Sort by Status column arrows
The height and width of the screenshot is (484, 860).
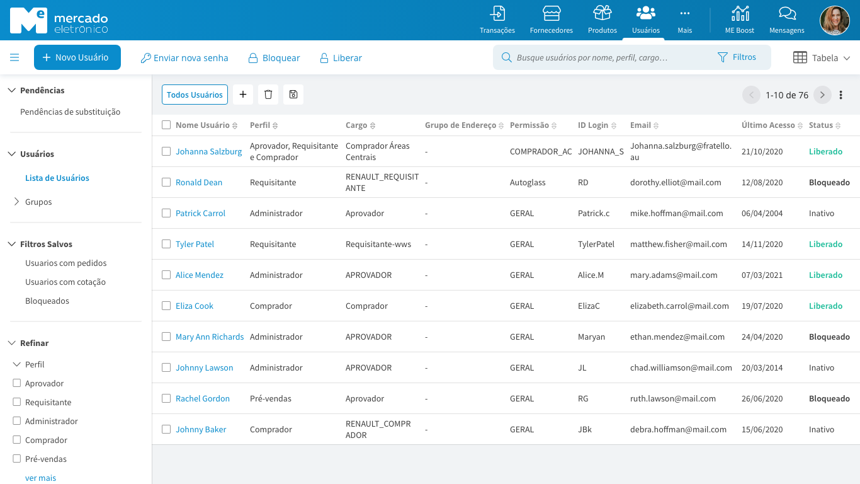(x=838, y=125)
